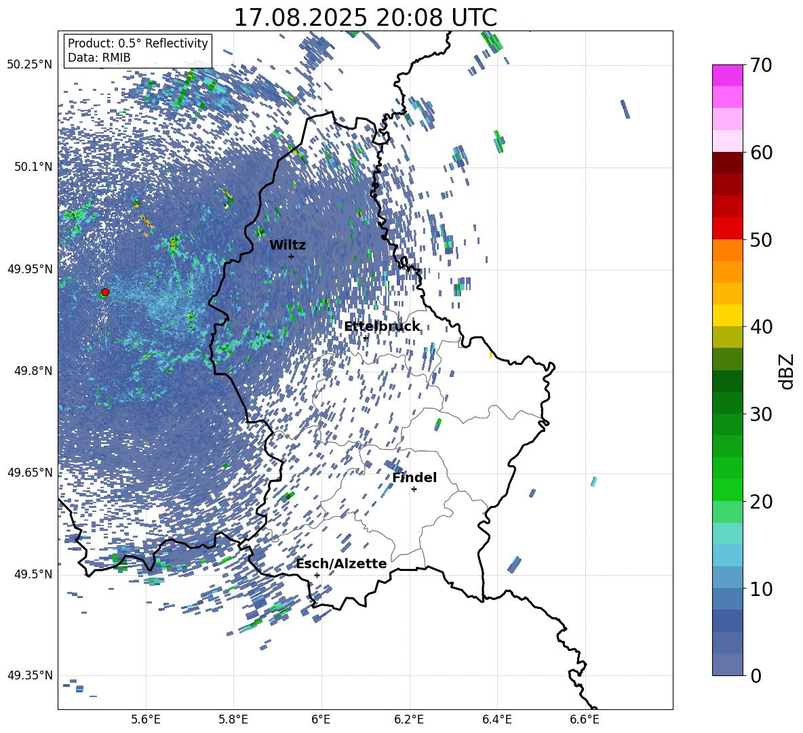Image resolution: width=803 pixels, height=733 pixels.
Task: Click the dBZ colorbar axis label
Action: pyautogui.click(x=787, y=371)
